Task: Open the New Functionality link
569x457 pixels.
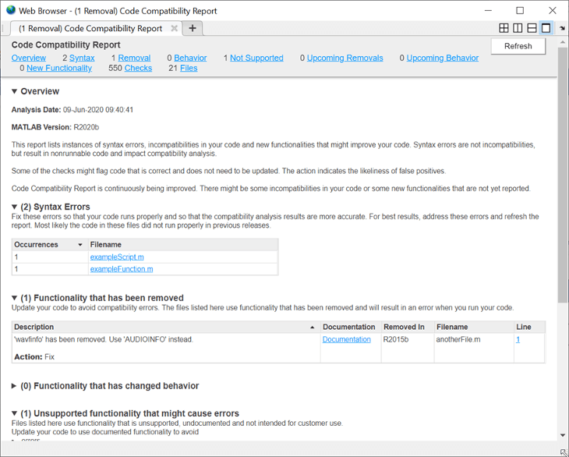Action: pyautogui.click(x=59, y=69)
